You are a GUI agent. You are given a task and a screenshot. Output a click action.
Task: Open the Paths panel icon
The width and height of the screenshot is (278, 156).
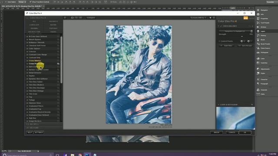(x=258, y=94)
